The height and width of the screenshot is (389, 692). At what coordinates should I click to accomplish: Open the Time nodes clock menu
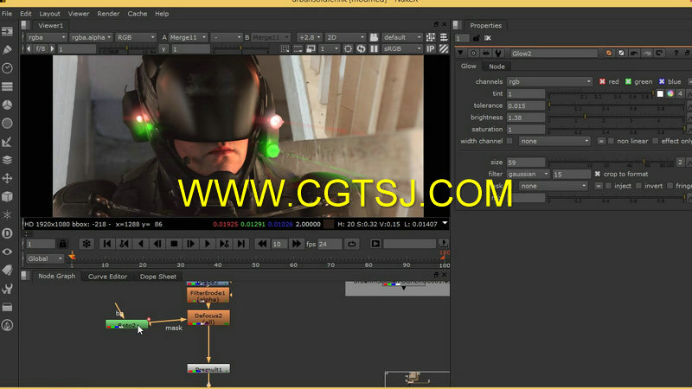tap(7, 68)
